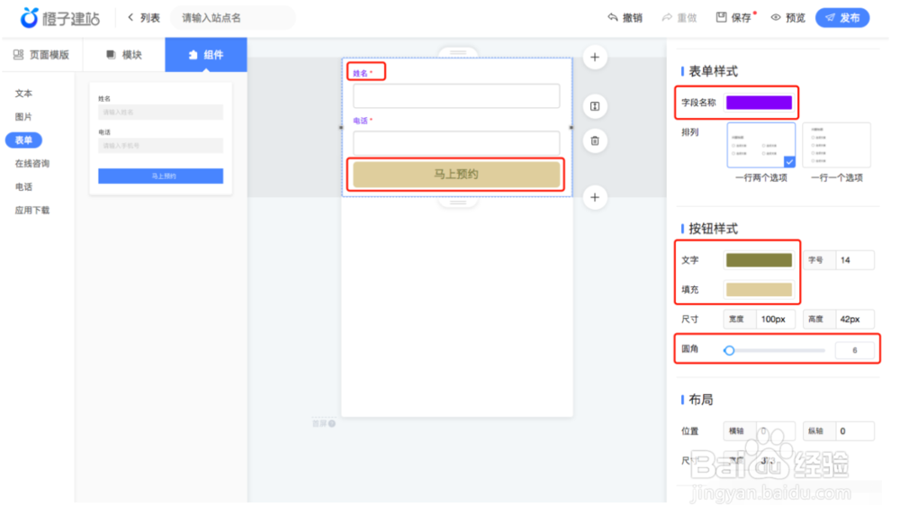Duplicate the form using the copy icon
The width and height of the screenshot is (900, 524).
pyautogui.click(x=595, y=106)
